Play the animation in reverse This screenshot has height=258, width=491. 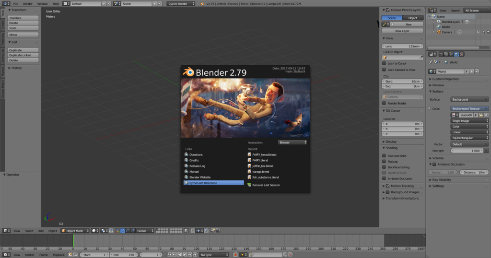point(180,255)
